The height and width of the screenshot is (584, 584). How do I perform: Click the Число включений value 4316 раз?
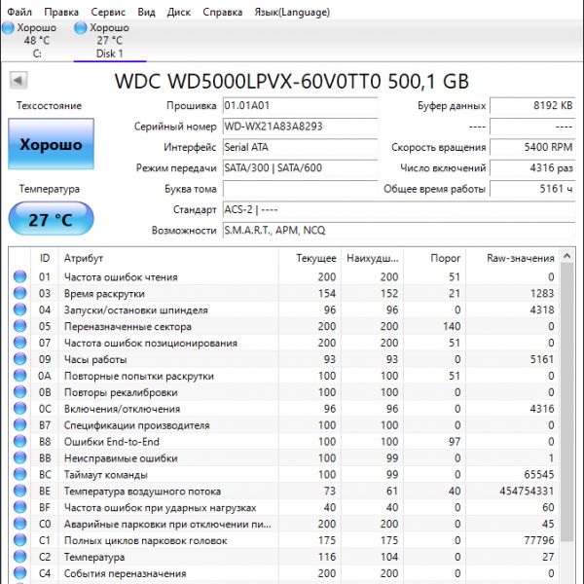[x=532, y=168]
